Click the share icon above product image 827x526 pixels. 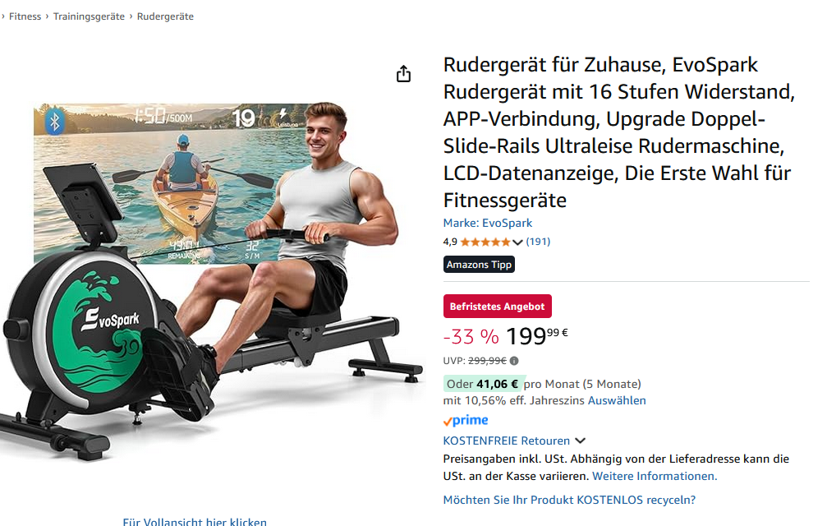point(403,74)
